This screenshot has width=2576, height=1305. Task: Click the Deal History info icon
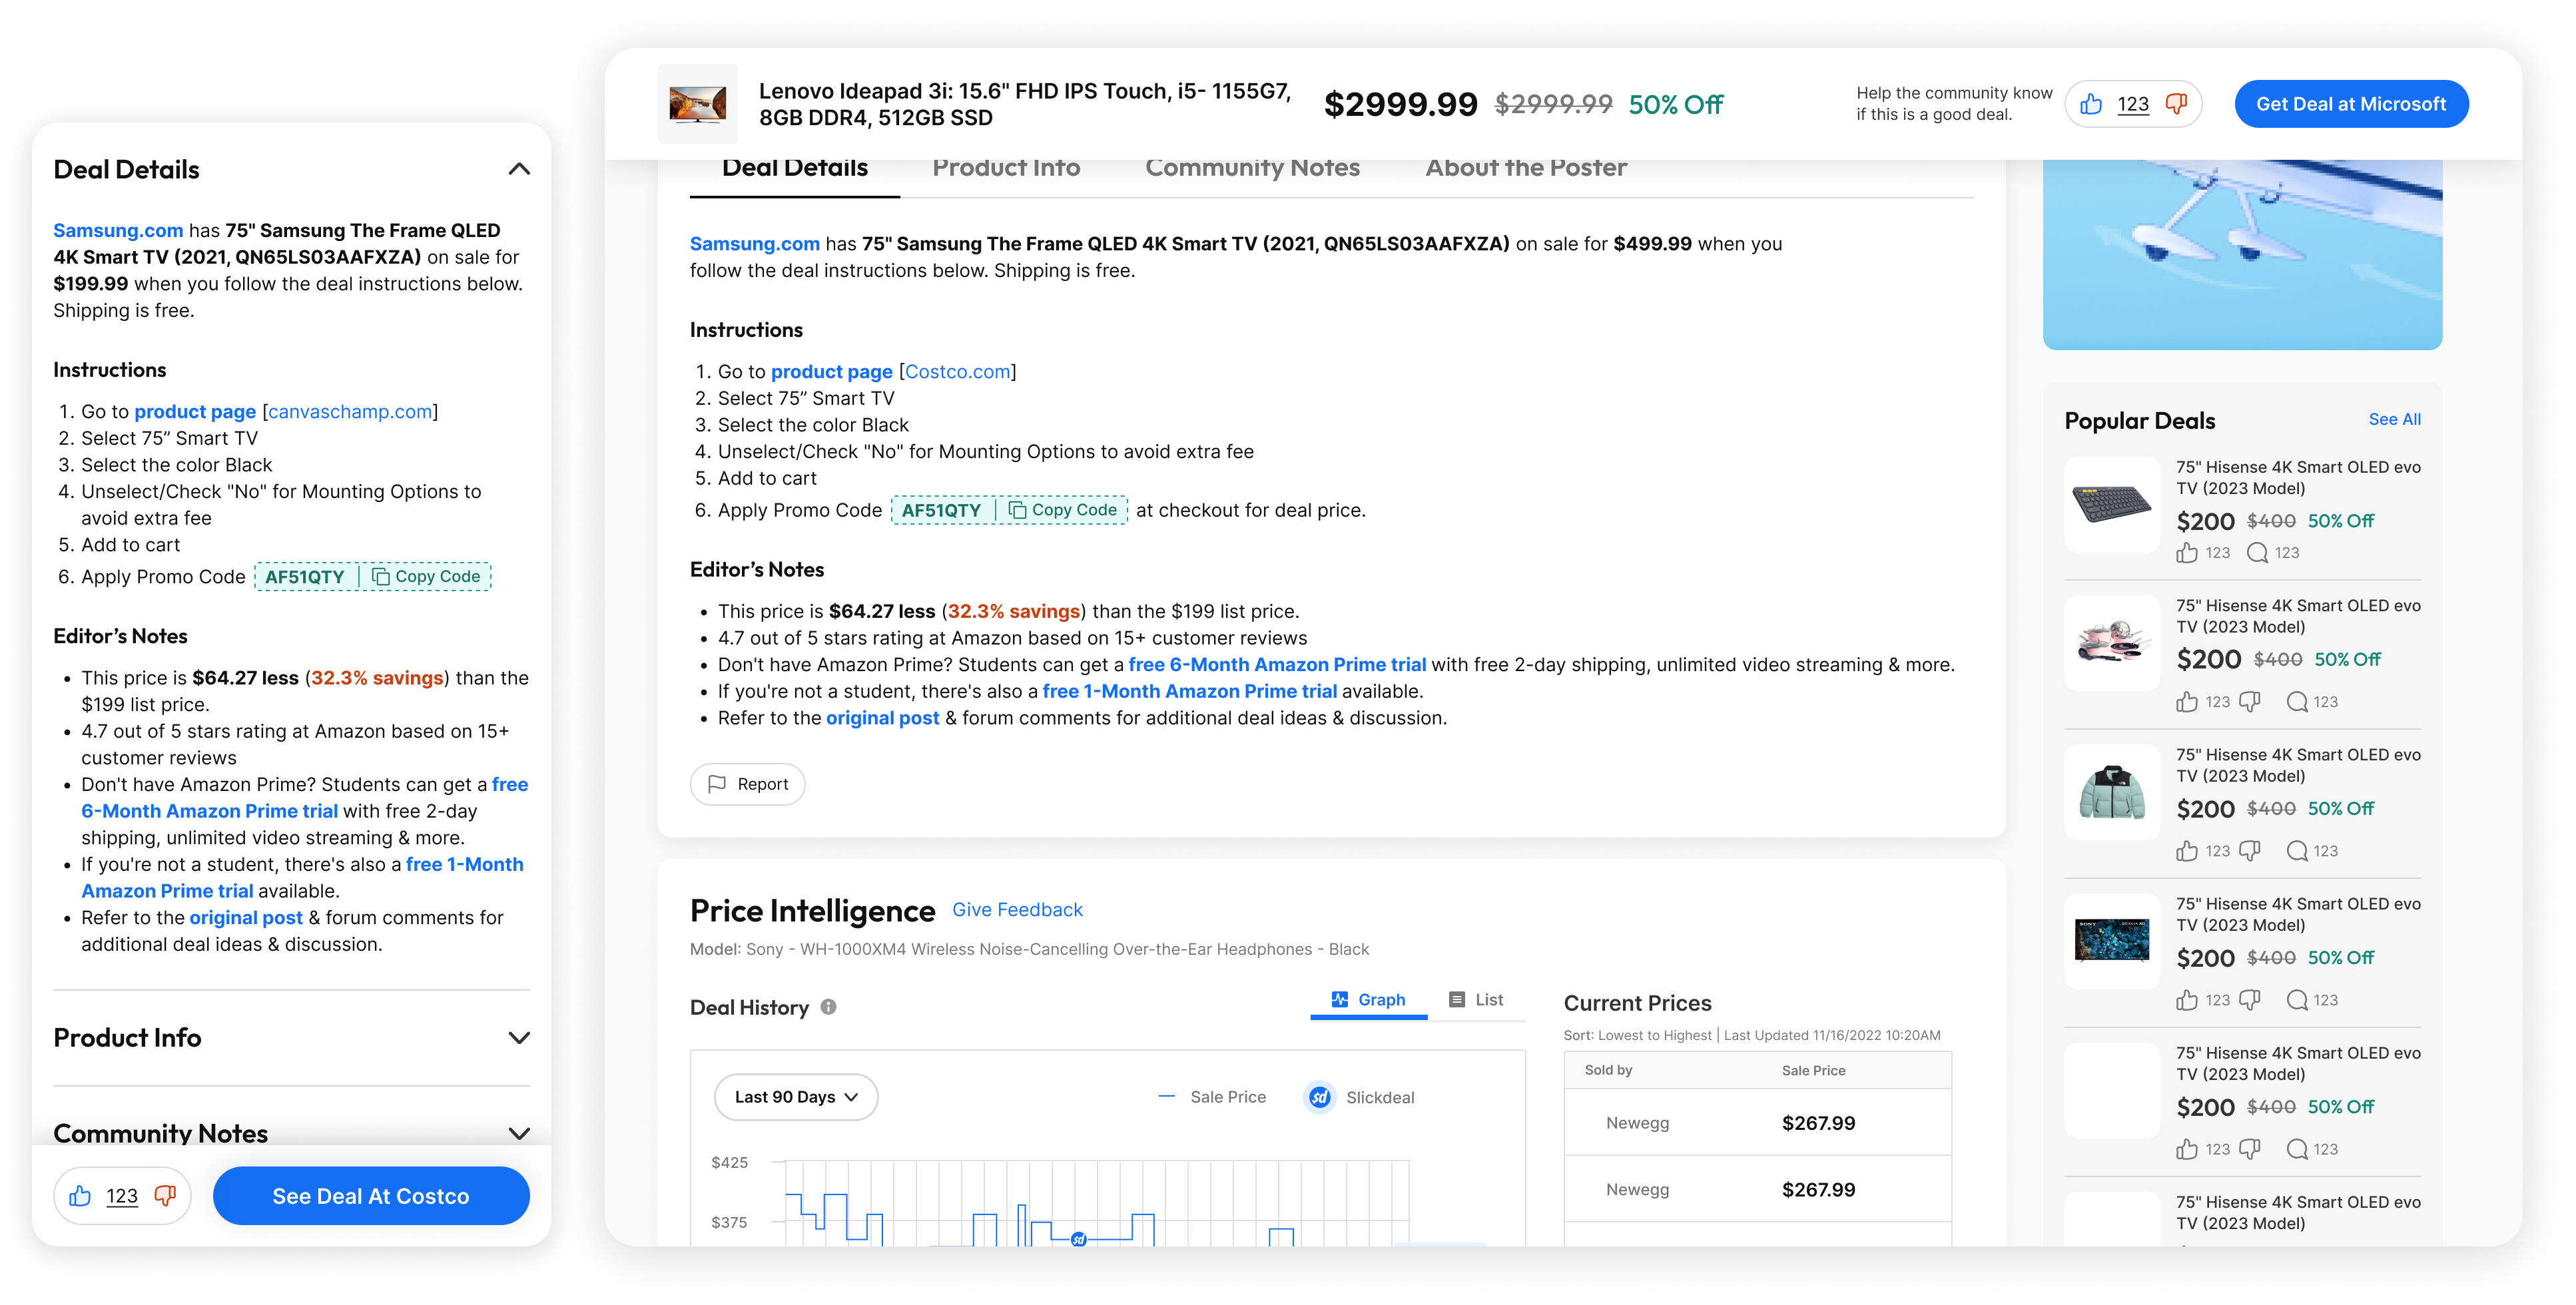828,1007
